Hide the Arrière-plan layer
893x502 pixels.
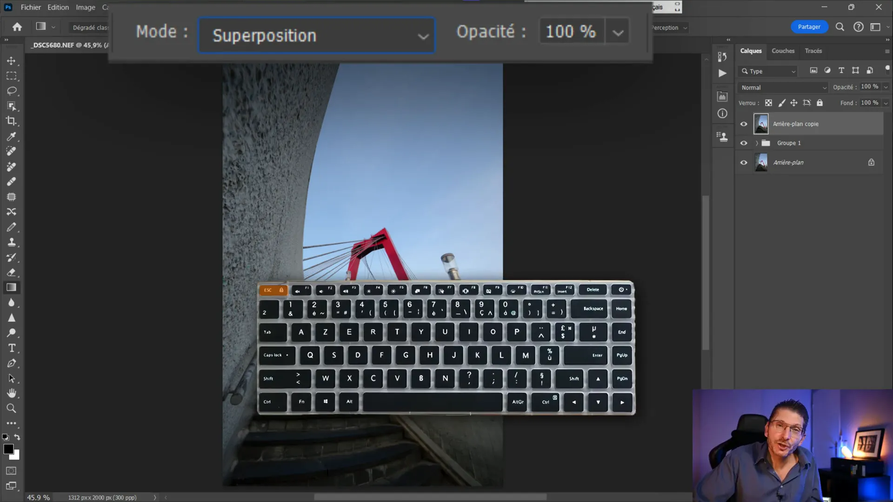click(x=744, y=163)
